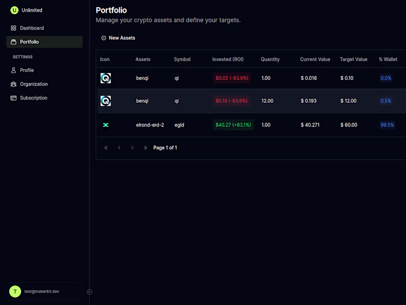
Task: Go to the previous table page
Action: click(119, 148)
